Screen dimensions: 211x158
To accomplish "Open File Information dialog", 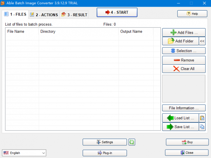I will coord(184,108).
